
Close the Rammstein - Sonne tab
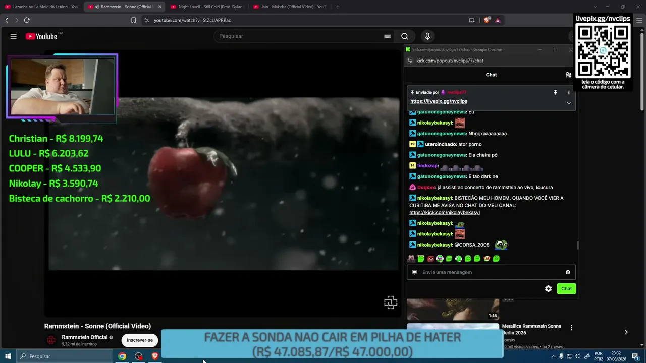click(x=159, y=7)
